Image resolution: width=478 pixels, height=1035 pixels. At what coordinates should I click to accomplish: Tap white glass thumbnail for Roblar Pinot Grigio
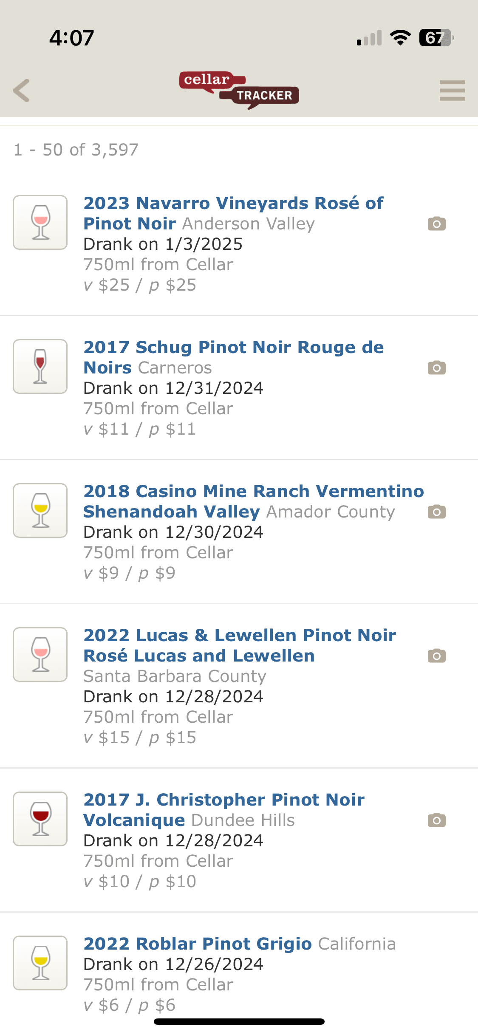point(40,963)
